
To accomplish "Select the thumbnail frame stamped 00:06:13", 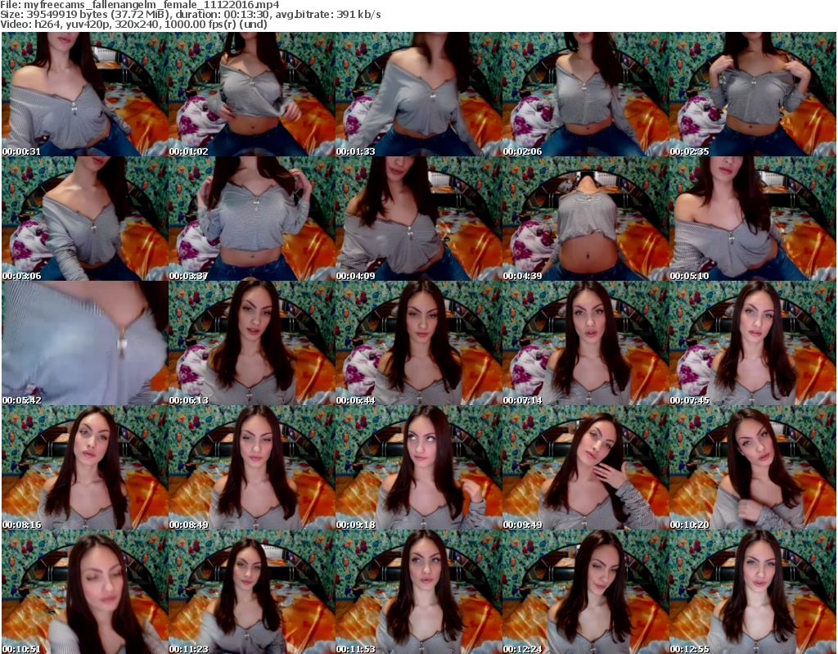I will click(252, 343).
